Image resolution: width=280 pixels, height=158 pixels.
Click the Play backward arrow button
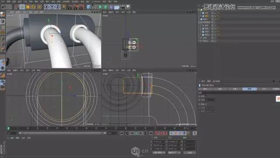(132, 133)
